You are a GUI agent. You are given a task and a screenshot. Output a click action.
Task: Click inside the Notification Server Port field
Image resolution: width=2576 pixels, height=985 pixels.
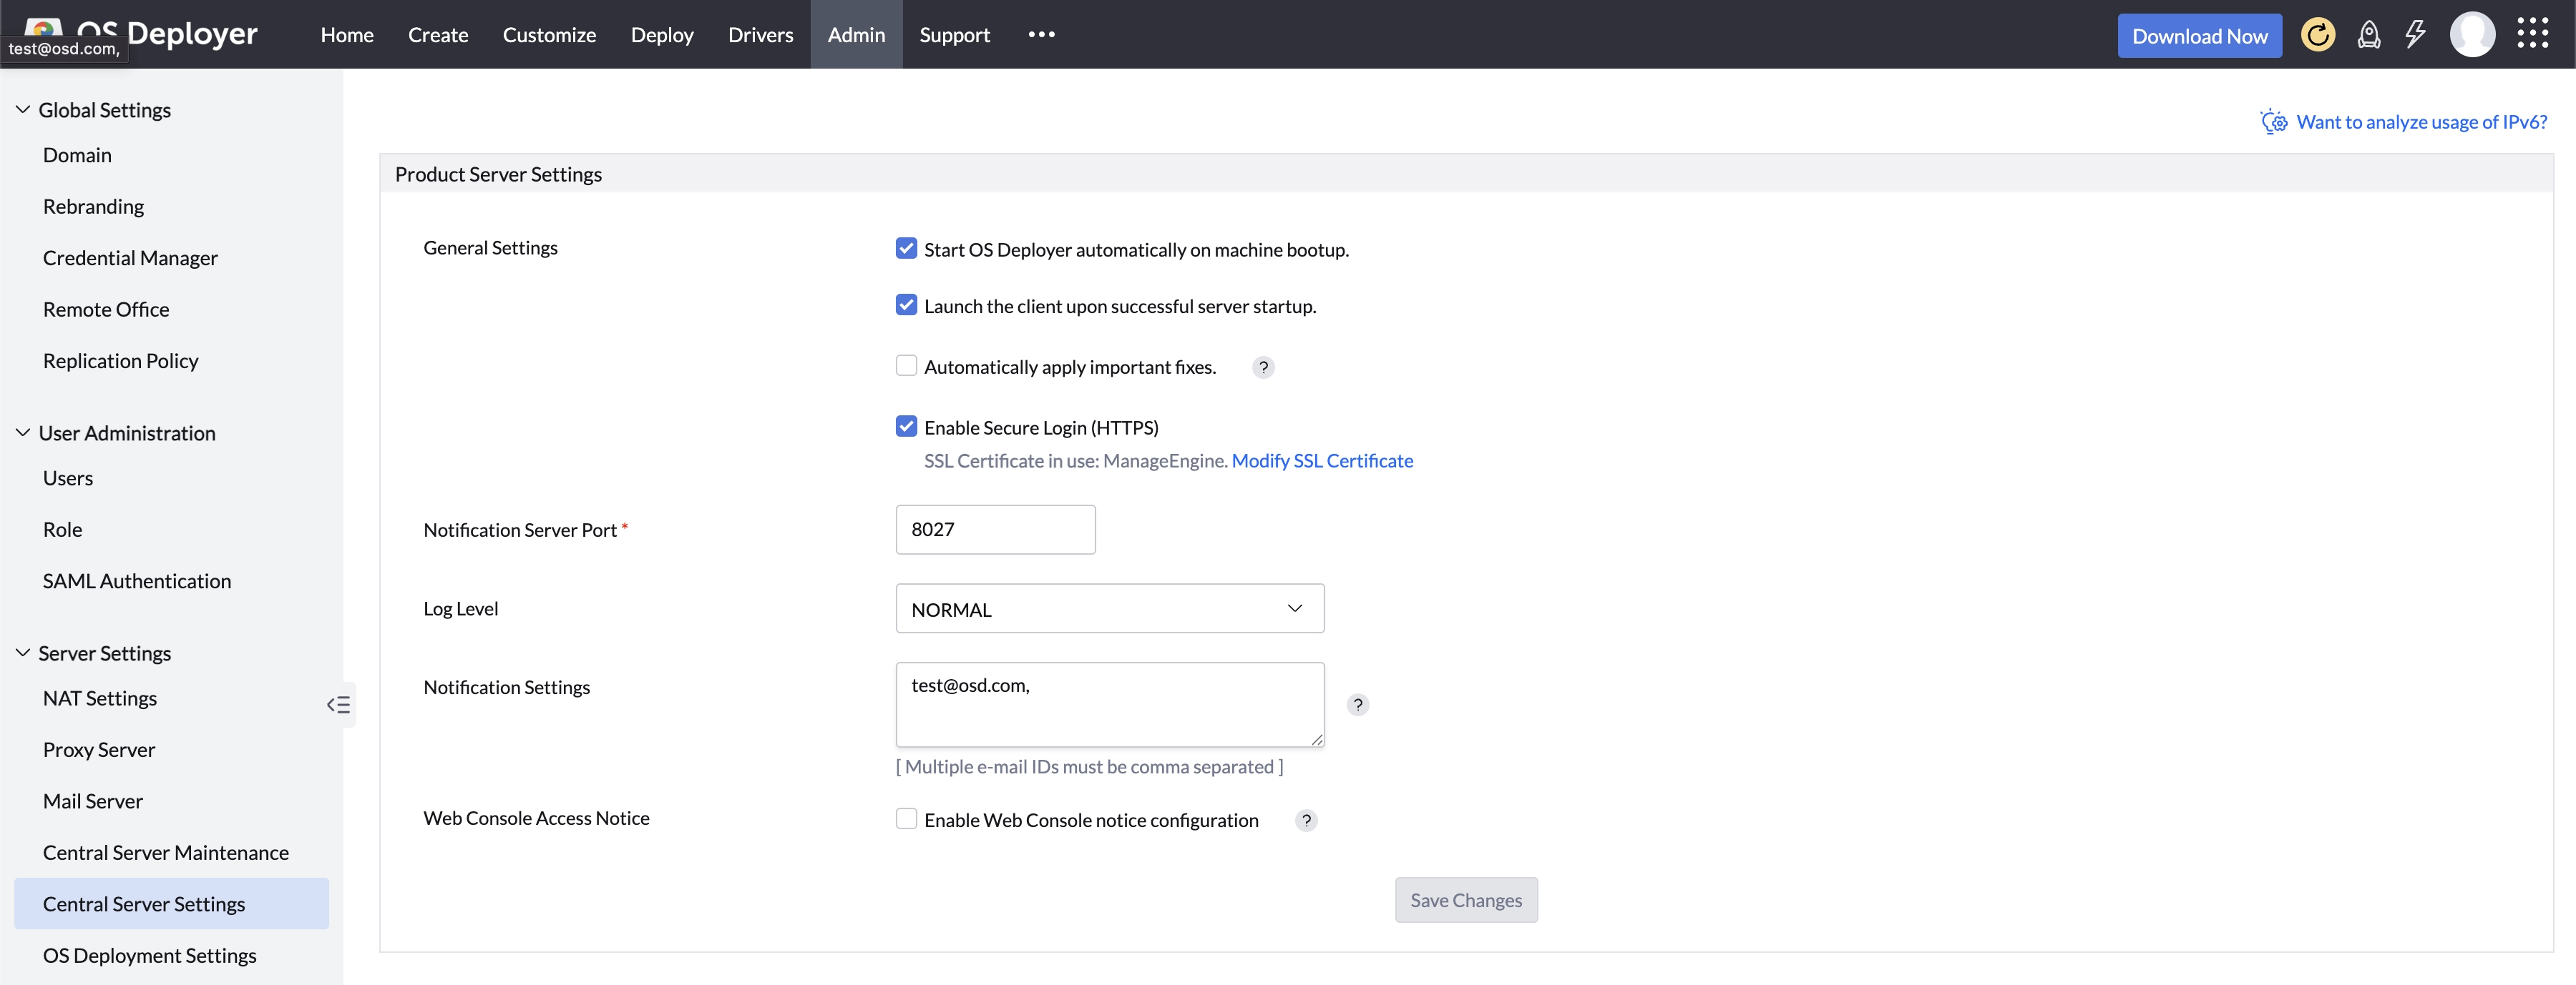995,530
